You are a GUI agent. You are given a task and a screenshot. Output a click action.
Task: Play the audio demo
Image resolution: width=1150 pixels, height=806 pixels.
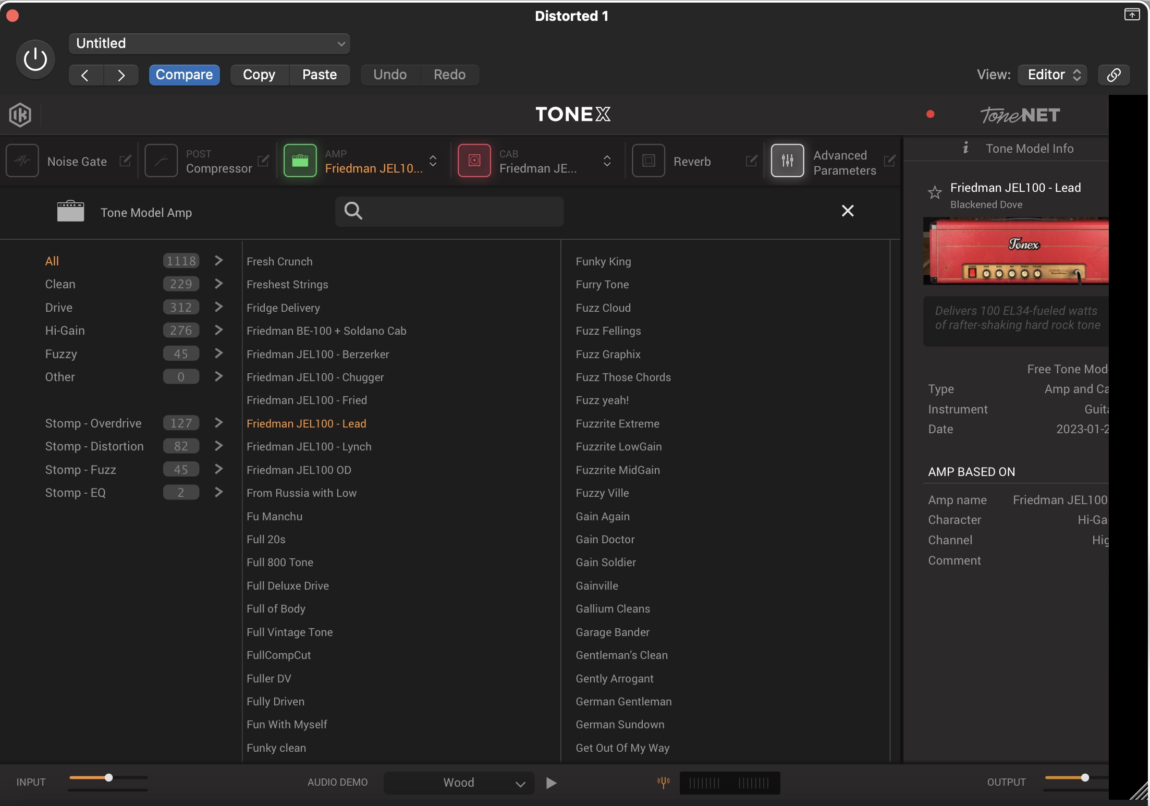tap(551, 783)
